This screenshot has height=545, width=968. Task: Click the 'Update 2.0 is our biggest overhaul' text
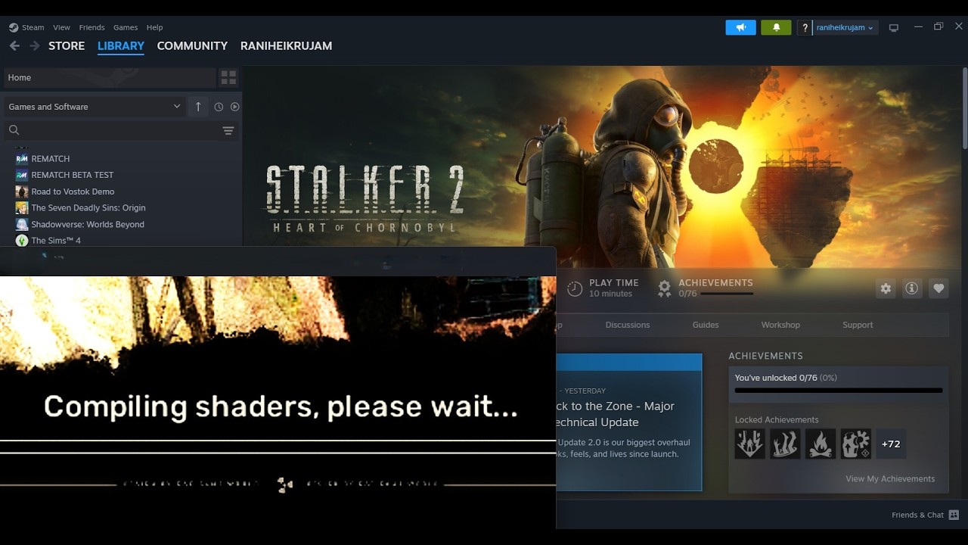pyautogui.click(x=624, y=442)
